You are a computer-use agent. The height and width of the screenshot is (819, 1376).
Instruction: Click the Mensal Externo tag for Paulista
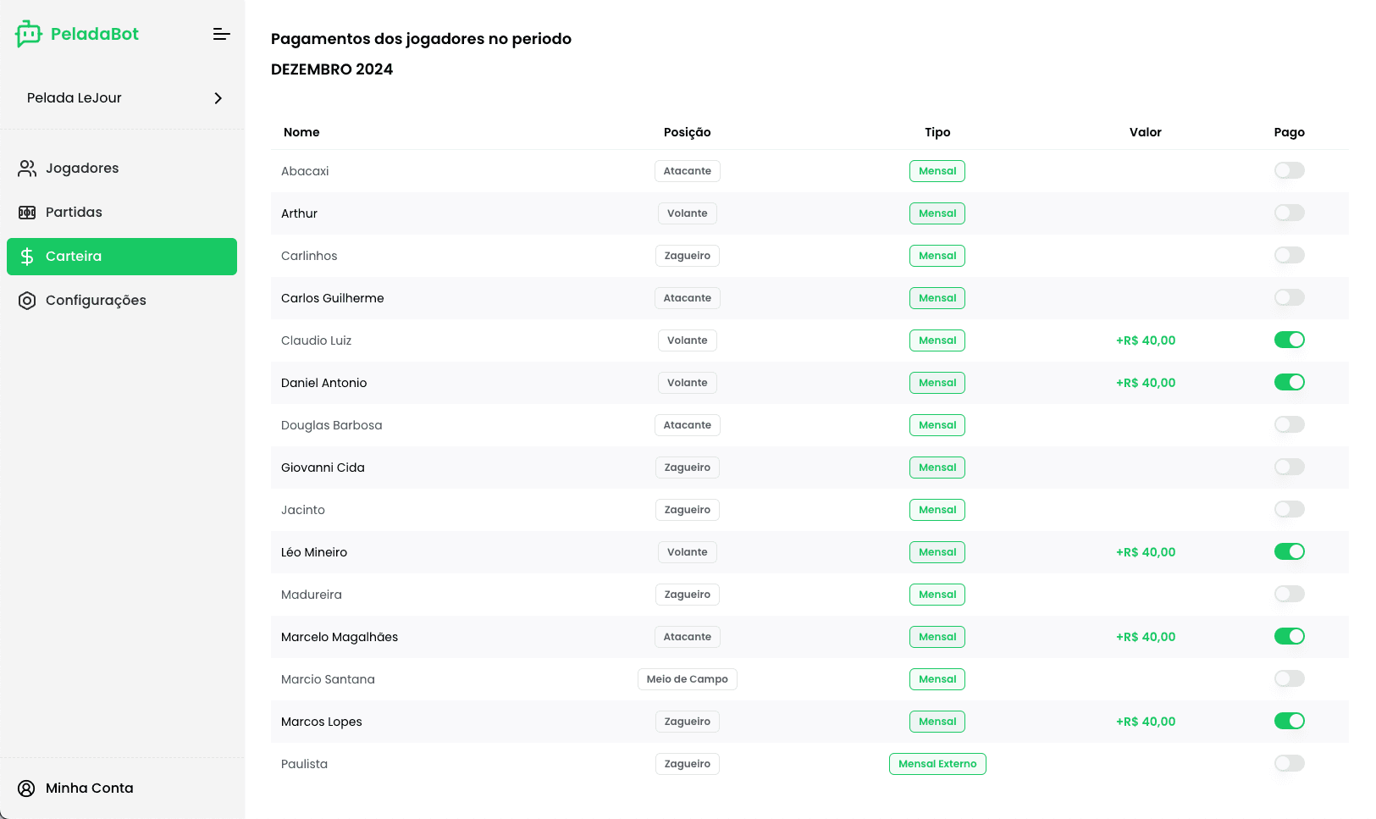937,764
